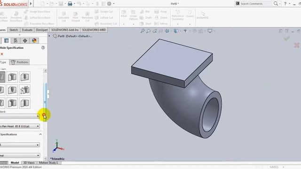Viewport: 301px width, 169px height.
Task: Expand the Part8 feature tree arrow
Action: click(x=49, y=36)
